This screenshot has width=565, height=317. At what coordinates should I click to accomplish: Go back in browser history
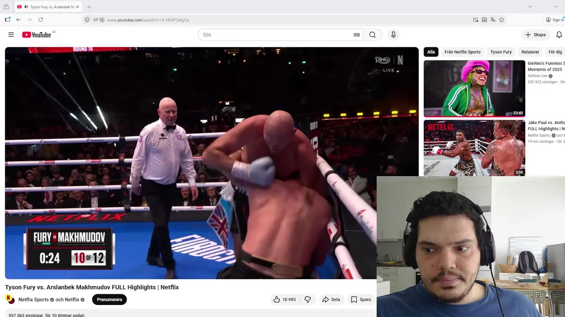click(x=19, y=20)
